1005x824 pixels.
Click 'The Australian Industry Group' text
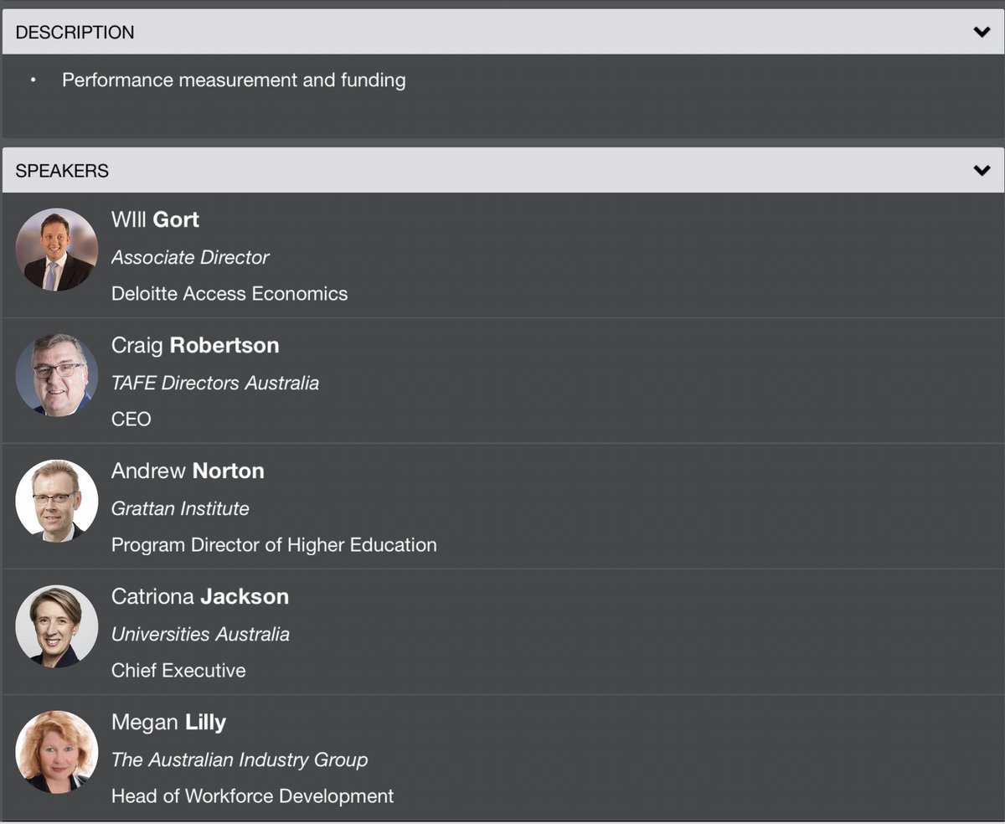pos(240,760)
